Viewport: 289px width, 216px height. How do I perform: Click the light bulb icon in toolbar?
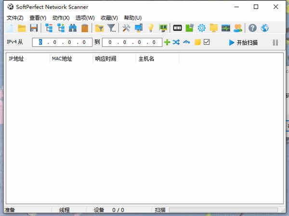pos(151,28)
